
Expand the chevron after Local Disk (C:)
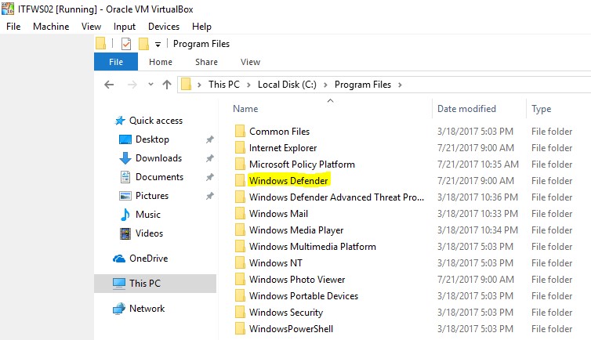pyautogui.click(x=325, y=85)
